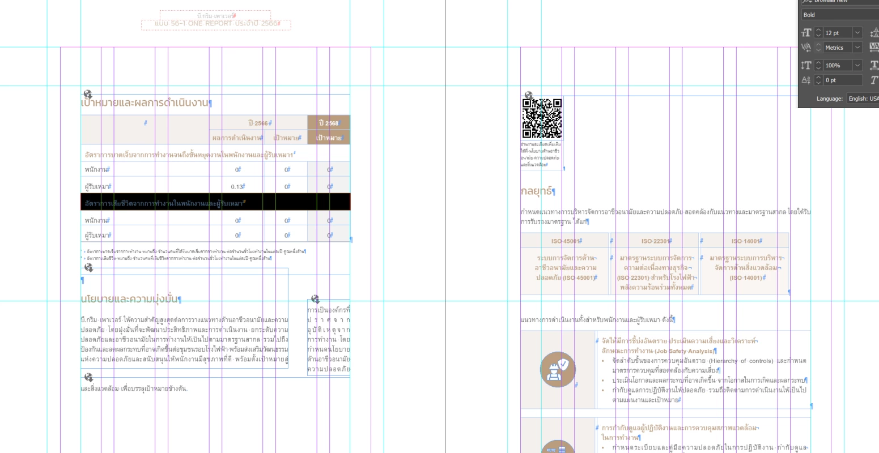Click the ผลการดำเนินงาน column header

pos(237,138)
